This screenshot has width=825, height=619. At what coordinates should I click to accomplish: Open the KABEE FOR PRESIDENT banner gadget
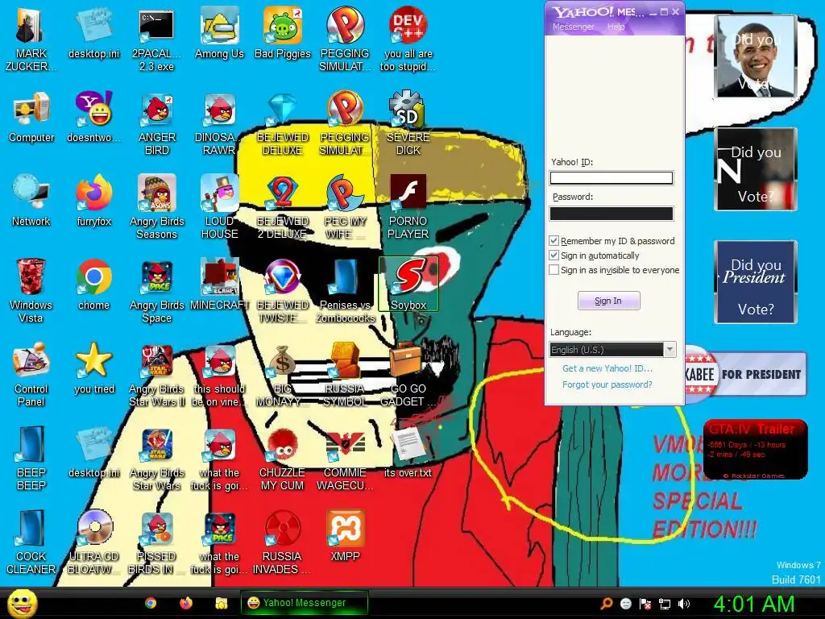pyautogui.click(x=745, y=374)
